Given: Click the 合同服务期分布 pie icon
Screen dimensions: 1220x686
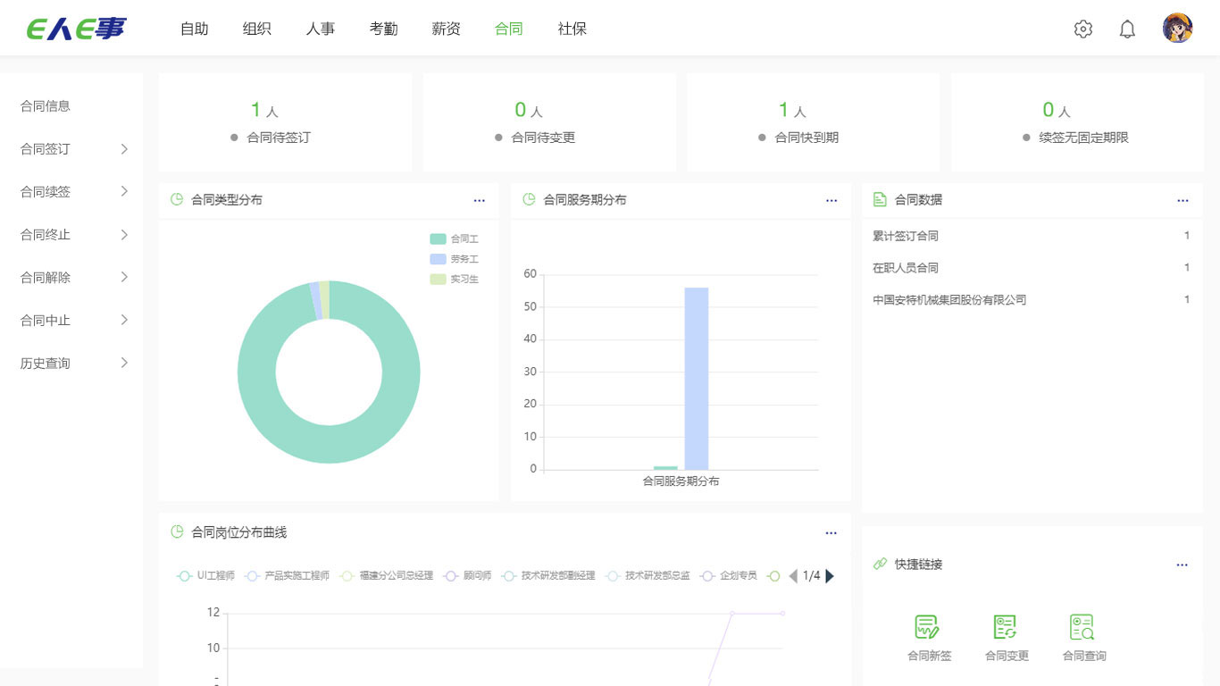Looking at the screenshot, I should click(x=529, y=200).
